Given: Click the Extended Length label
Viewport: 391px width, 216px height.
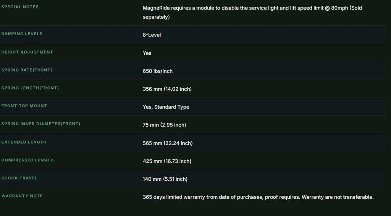Looking at the screenshot, I should [x=24, y=142].
